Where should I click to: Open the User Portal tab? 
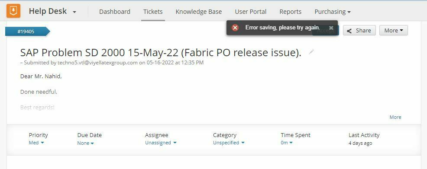[251, 12]
